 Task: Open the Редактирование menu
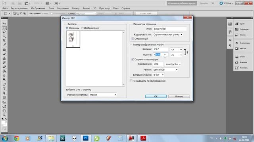[x=19, y=8]
